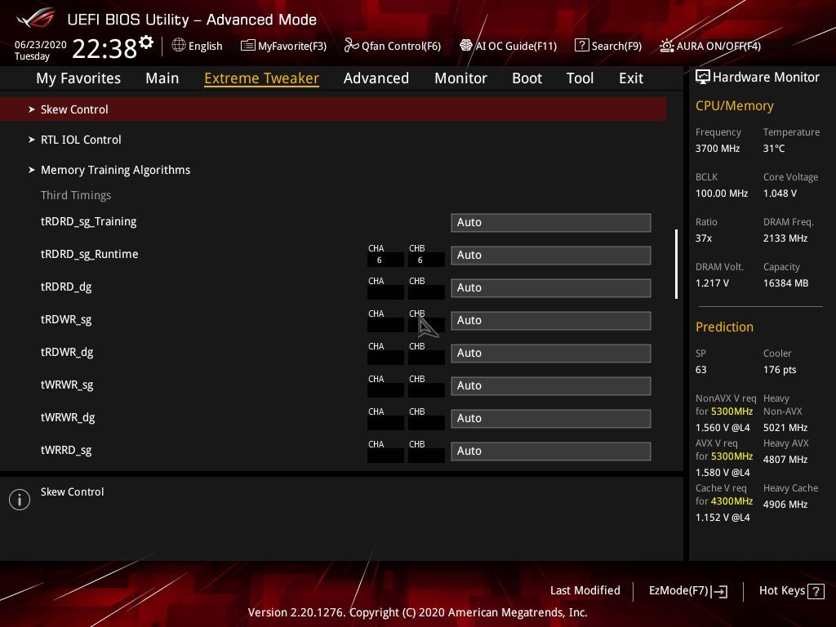Image resolution: width=836 pixels, height=627 pixels.
Task: Click the date 06/23/2020
Action: (41, 45)
